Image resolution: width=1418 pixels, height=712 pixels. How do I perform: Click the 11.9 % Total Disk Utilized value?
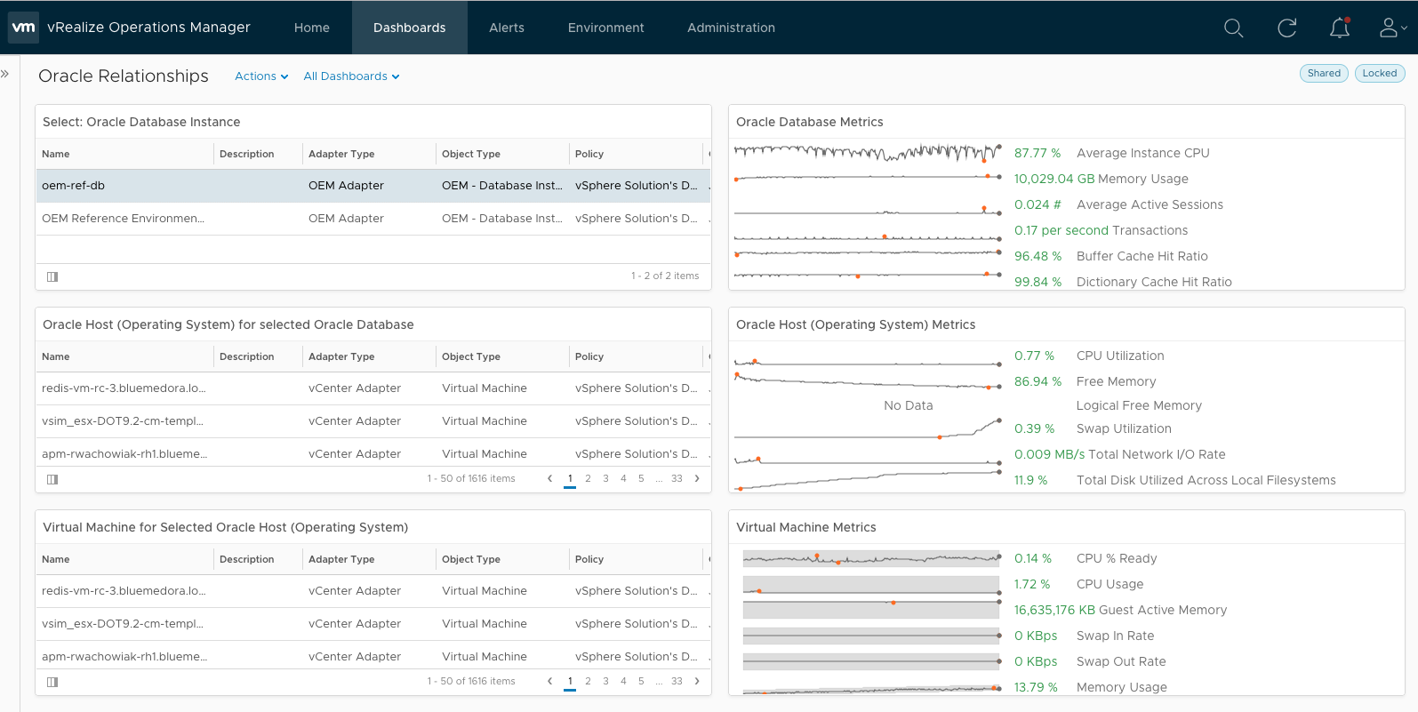pyautogui.click(x=1031, y=480)
